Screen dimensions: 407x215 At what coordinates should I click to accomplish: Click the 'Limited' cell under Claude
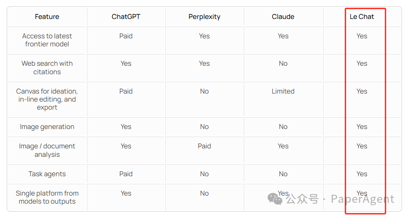[283, 91]
